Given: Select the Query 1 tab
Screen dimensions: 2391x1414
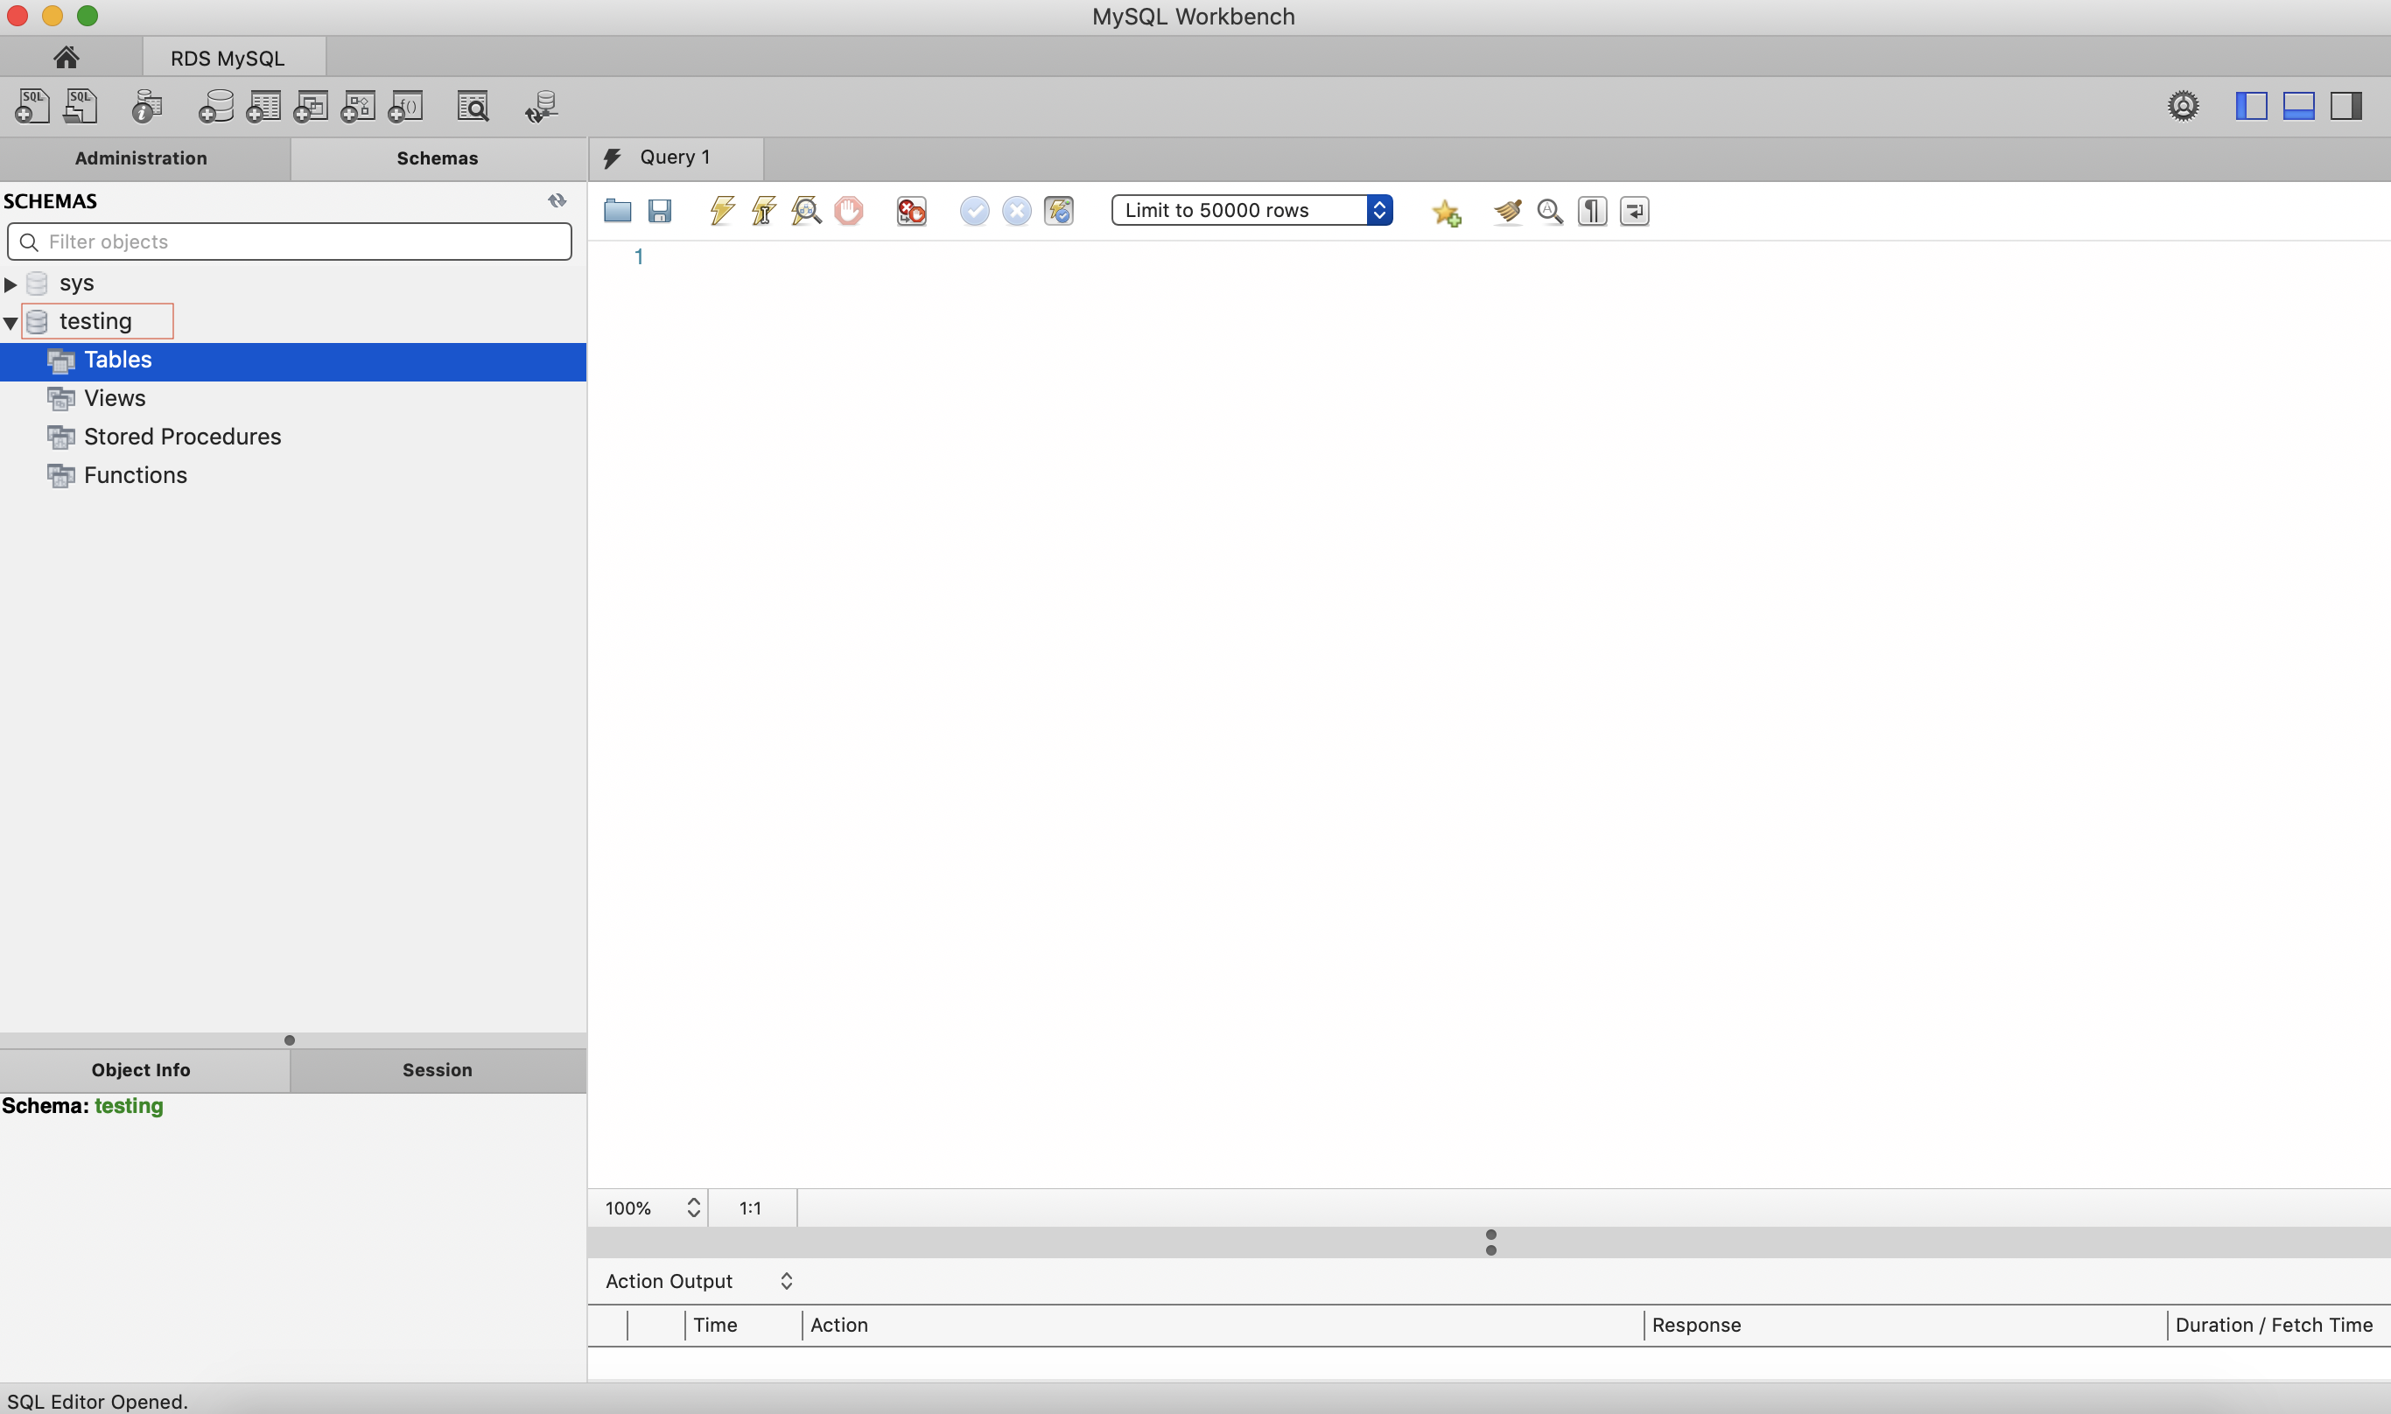Looking at the screenshot, I should pos(676,157).
